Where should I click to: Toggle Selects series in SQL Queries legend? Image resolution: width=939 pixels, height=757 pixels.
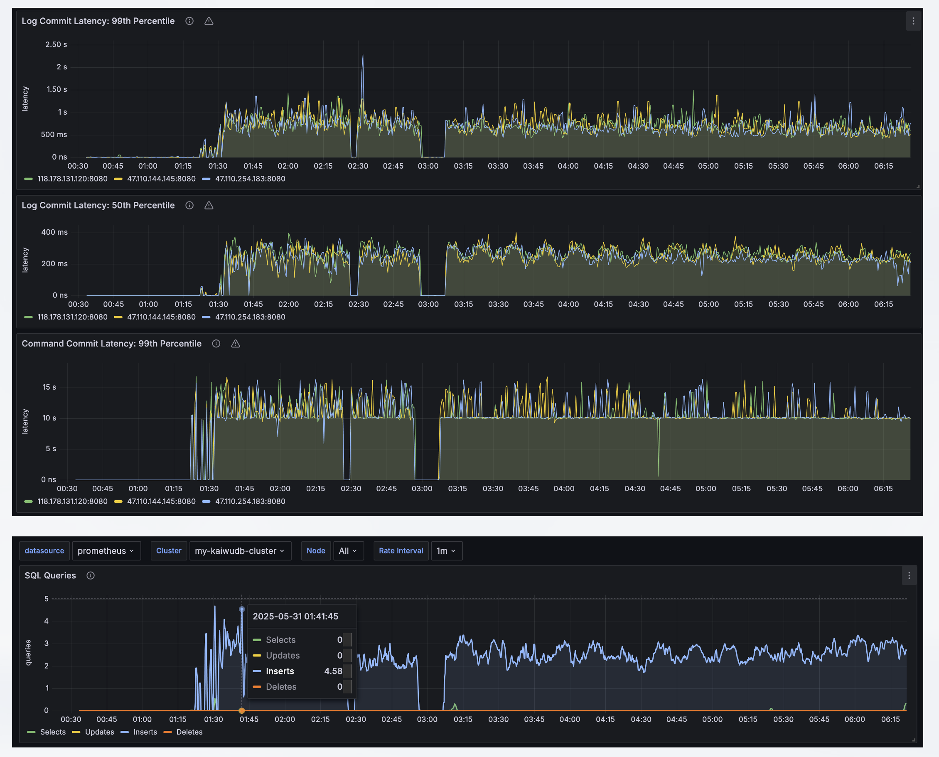(x=52, y=732)
